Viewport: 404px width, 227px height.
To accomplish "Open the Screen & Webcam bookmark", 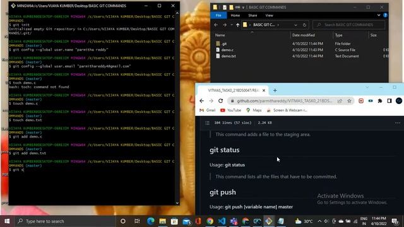I will coord(287,110).
